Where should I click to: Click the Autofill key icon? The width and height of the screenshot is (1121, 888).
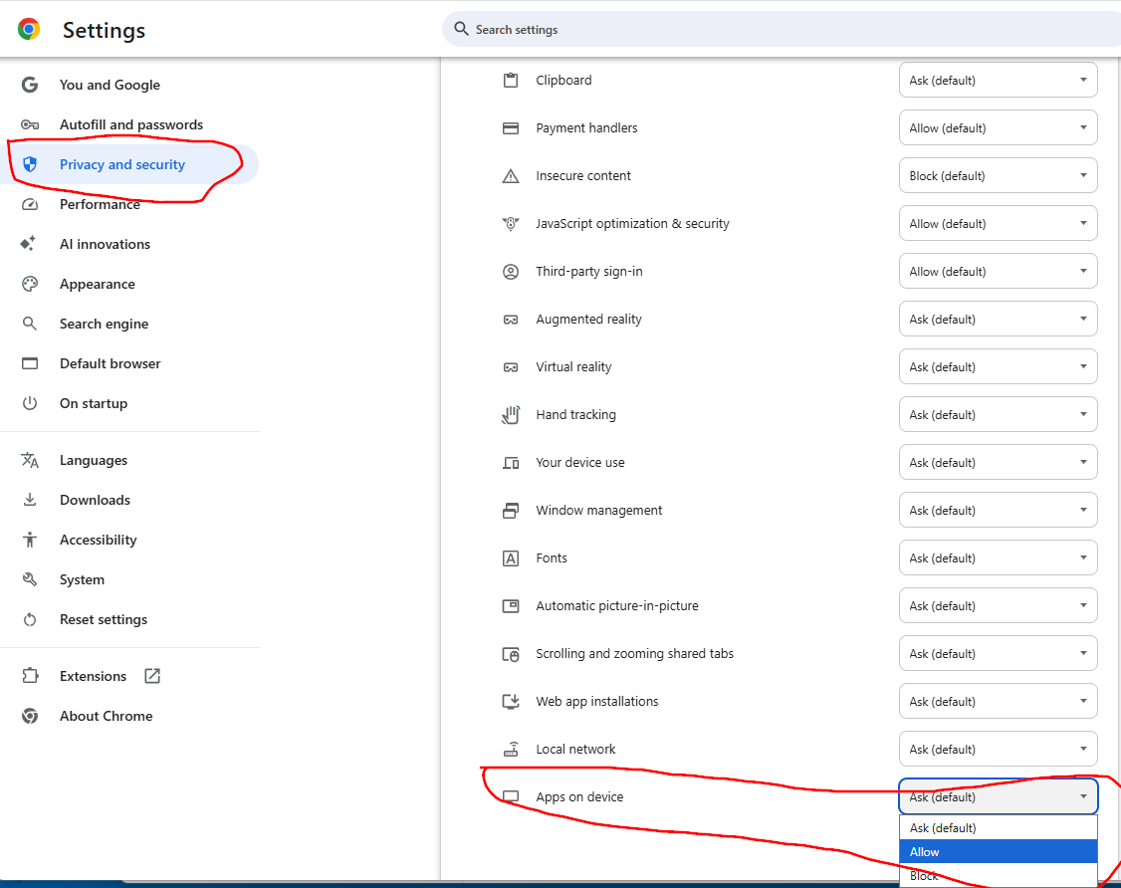click(x=29, y=124)
